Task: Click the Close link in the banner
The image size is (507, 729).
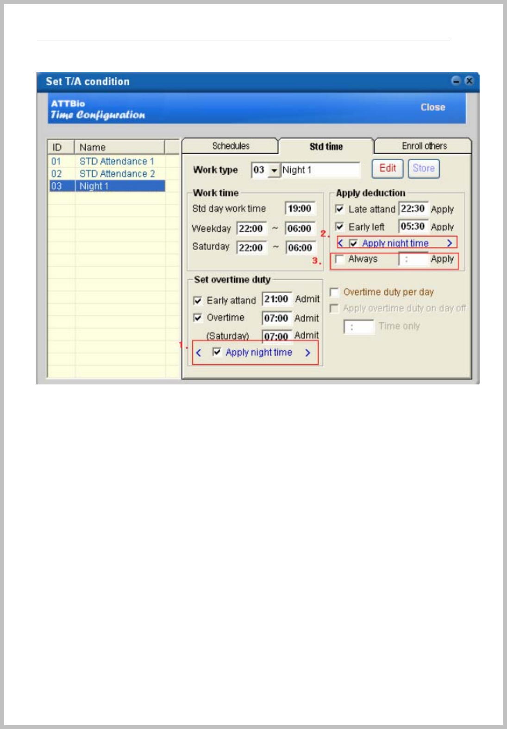Action: 432,107
